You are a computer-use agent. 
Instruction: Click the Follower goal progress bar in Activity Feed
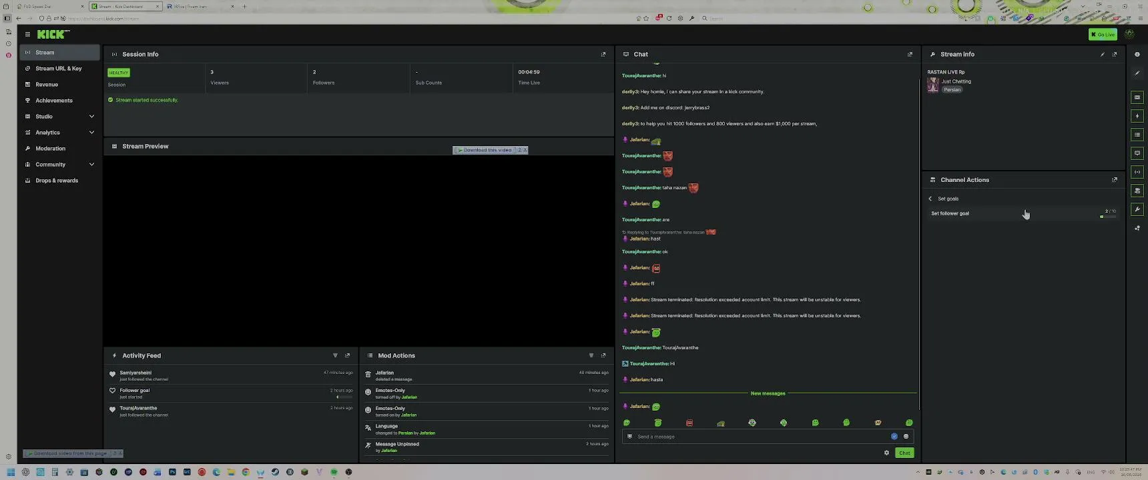345,397
